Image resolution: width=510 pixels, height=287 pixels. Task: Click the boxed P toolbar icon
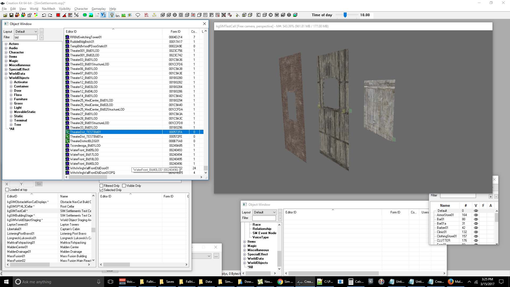tap(211, 15)
